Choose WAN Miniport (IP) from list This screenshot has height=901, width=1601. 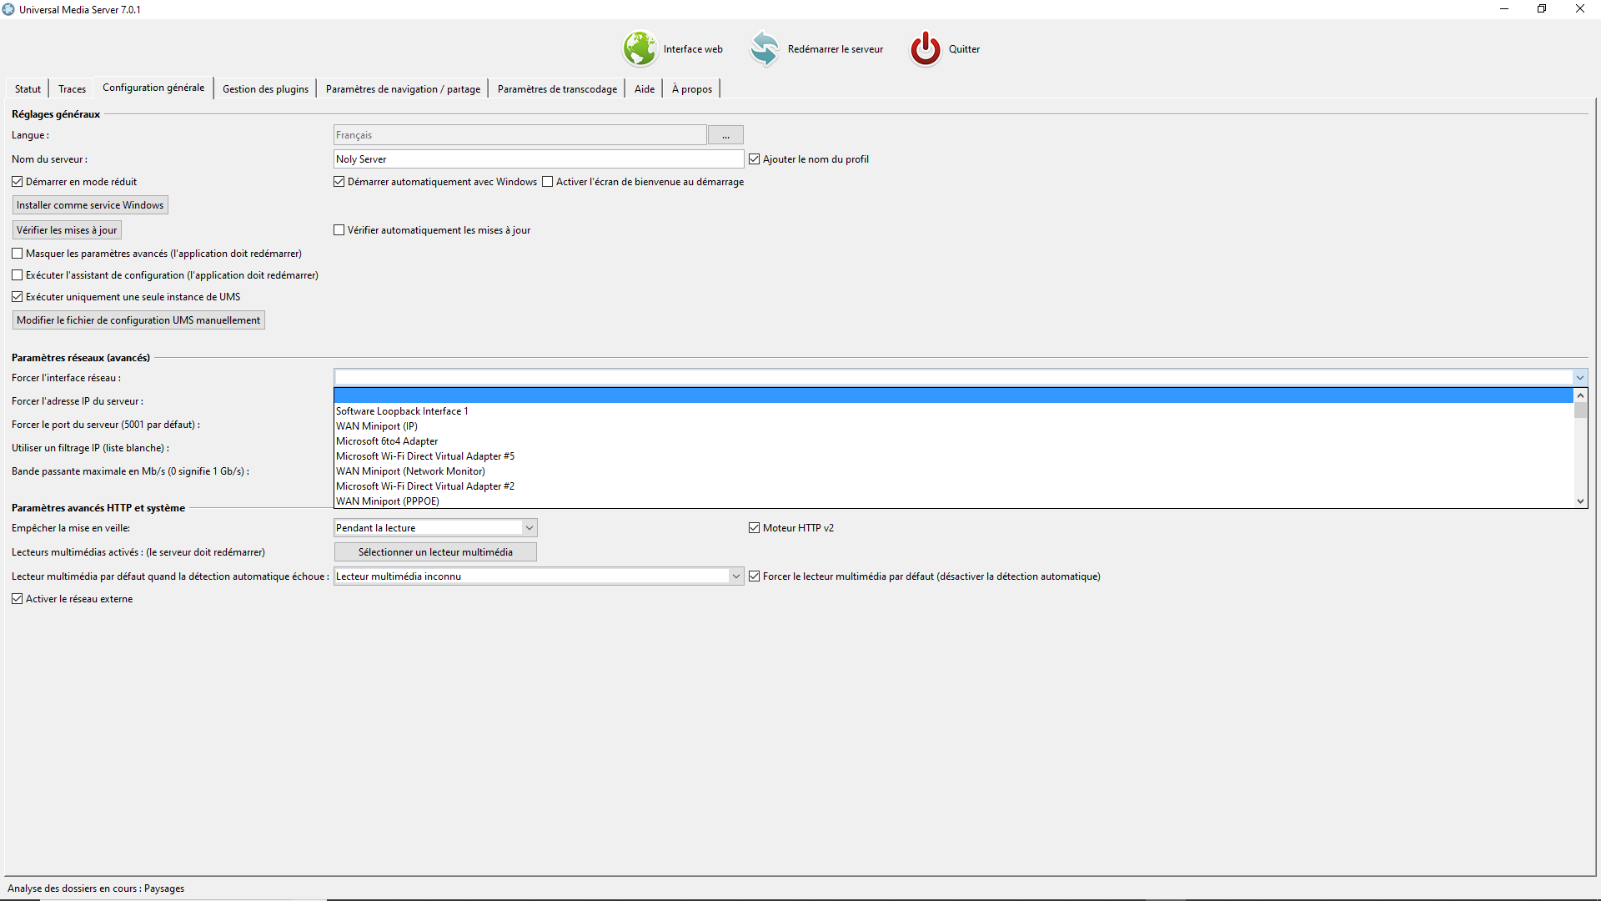click(953, 426)
